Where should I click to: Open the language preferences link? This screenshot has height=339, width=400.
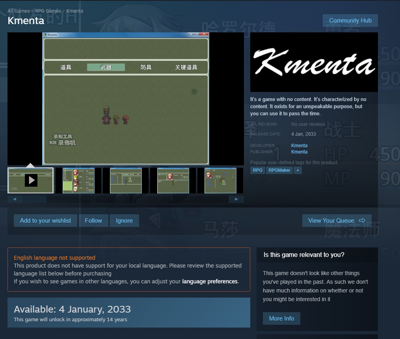(x=210, y=281)
